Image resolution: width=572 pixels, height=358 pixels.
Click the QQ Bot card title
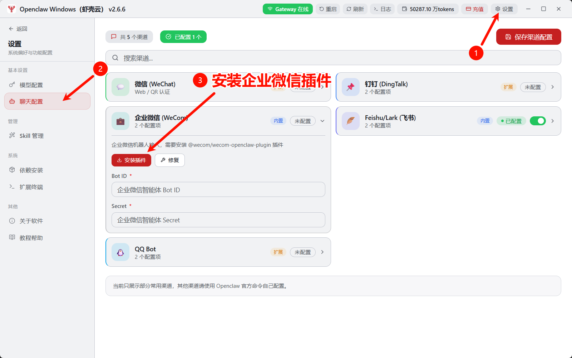pyautogui.click(x=145, y=249)
